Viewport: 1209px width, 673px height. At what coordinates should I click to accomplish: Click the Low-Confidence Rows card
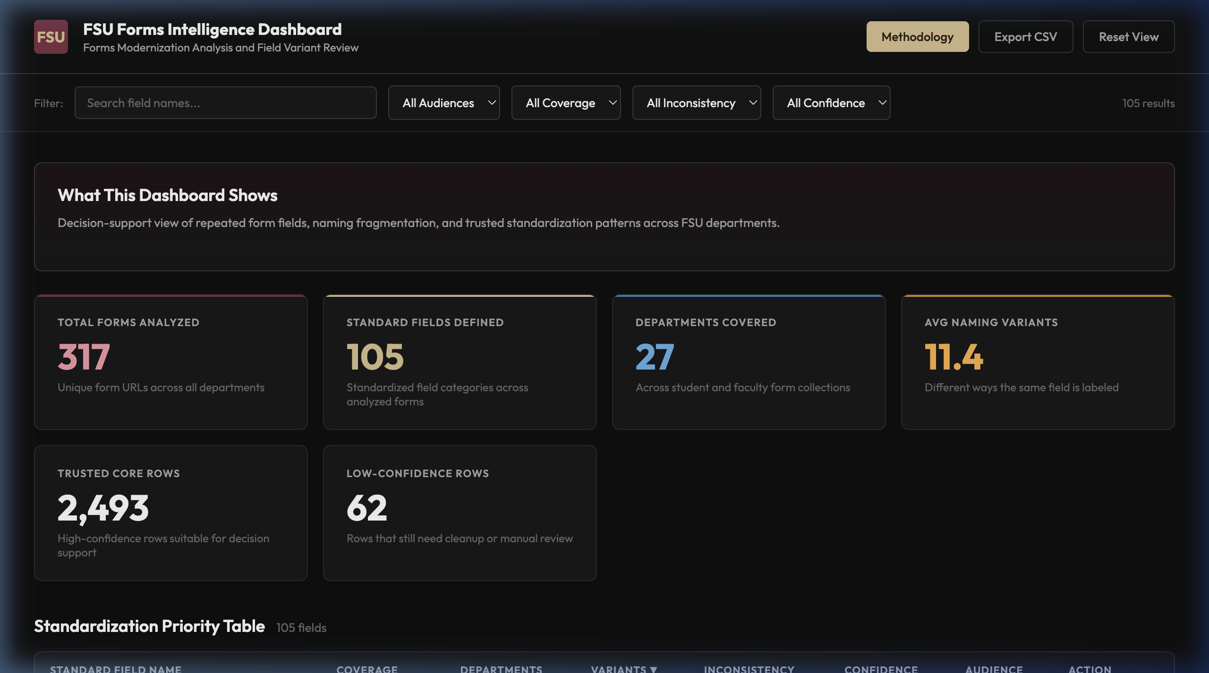point(460,513)
